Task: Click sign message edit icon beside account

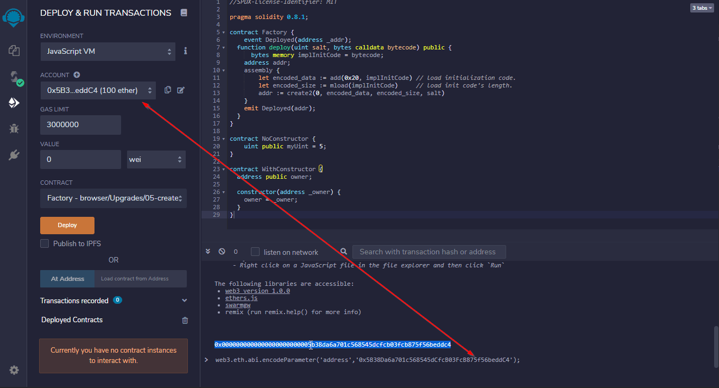Action: (x=181, y=90)
